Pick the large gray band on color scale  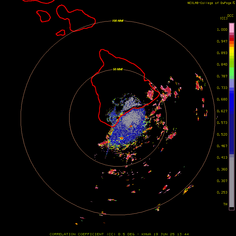click(232, 182)
